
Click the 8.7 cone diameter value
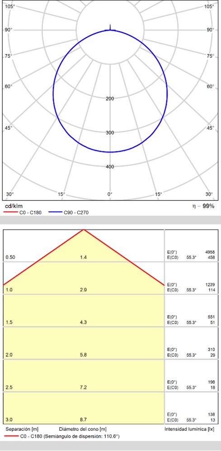coord(84,420)
